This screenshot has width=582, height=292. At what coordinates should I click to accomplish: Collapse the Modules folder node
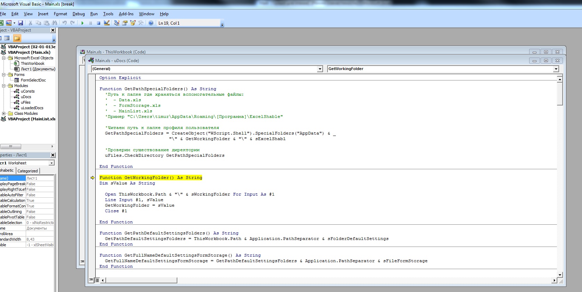4,86
